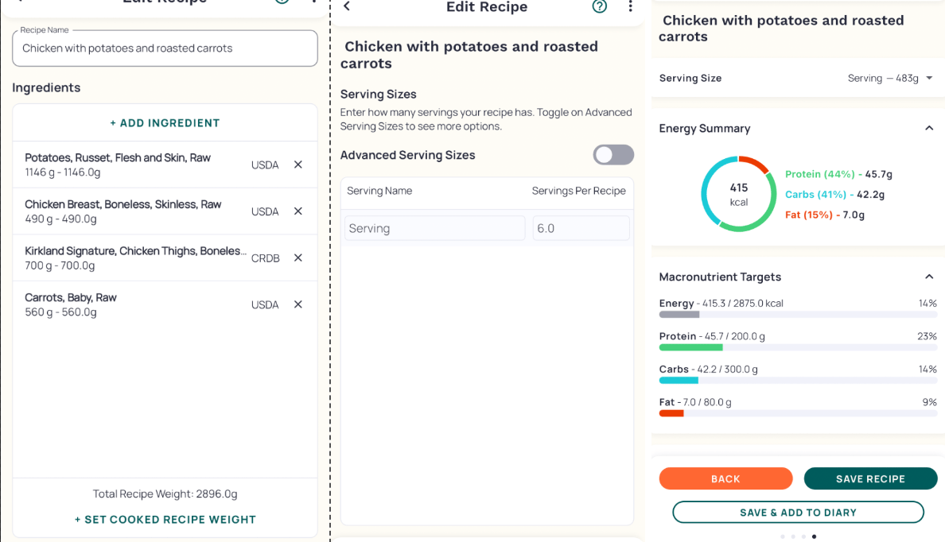Image resolution: width=945 pixels, height=542 pixels.
Task: Edit the Recipe Name field
Action: [165, 48]
